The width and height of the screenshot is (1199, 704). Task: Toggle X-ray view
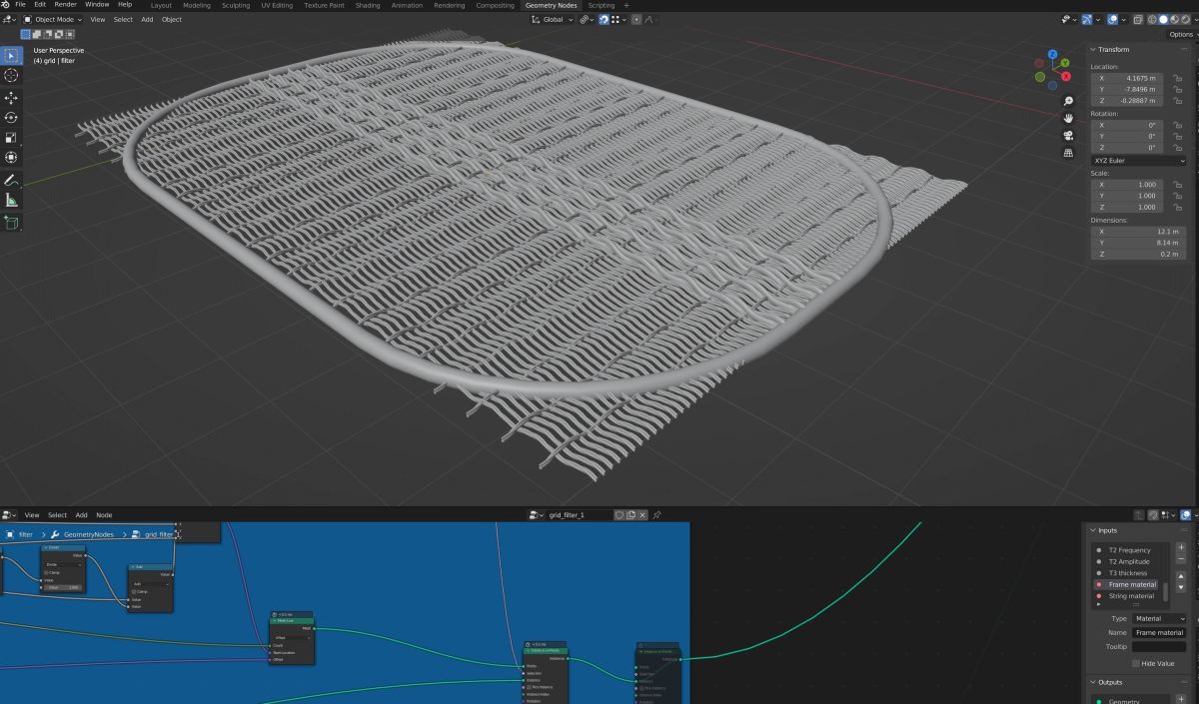(1138, 19)
